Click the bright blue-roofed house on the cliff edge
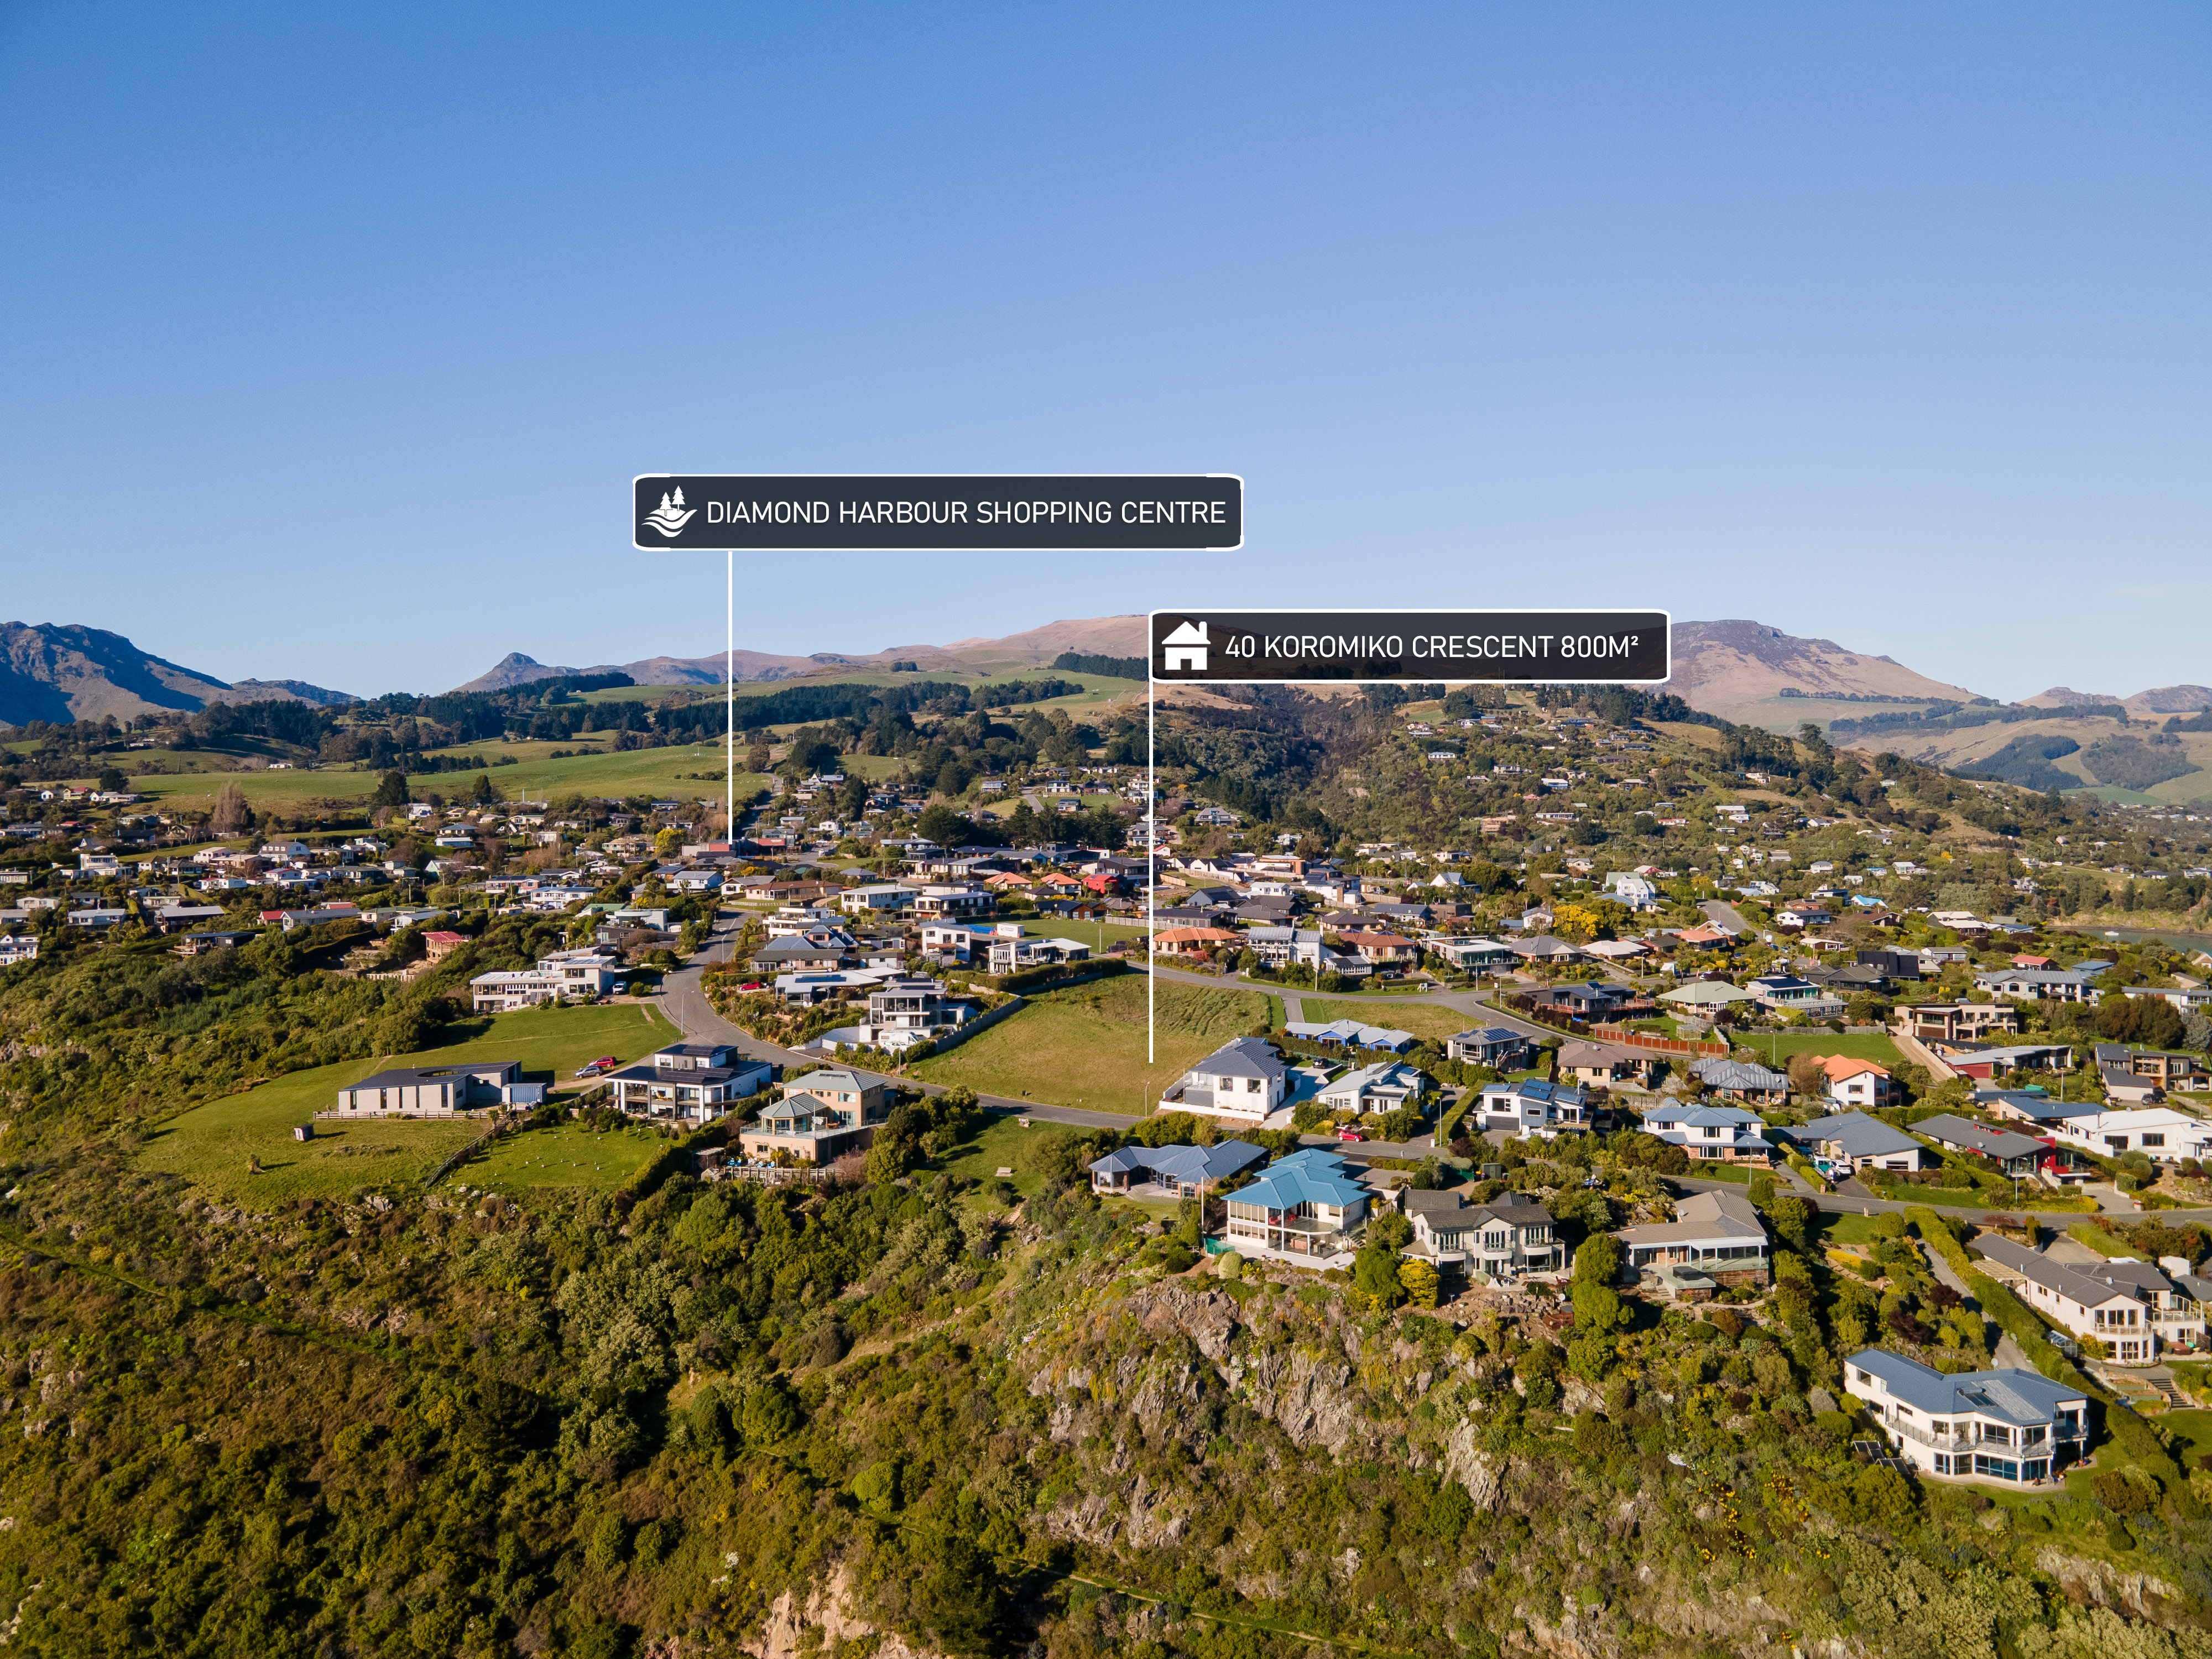Viewport: 2212px width, 1659px height. 1297,1206
